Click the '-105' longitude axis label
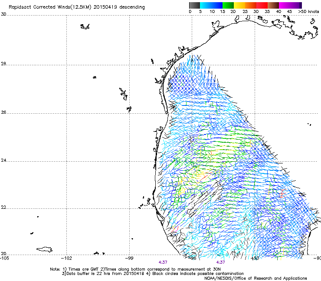Viewport: 321px width, 281px height. (4, 258)
